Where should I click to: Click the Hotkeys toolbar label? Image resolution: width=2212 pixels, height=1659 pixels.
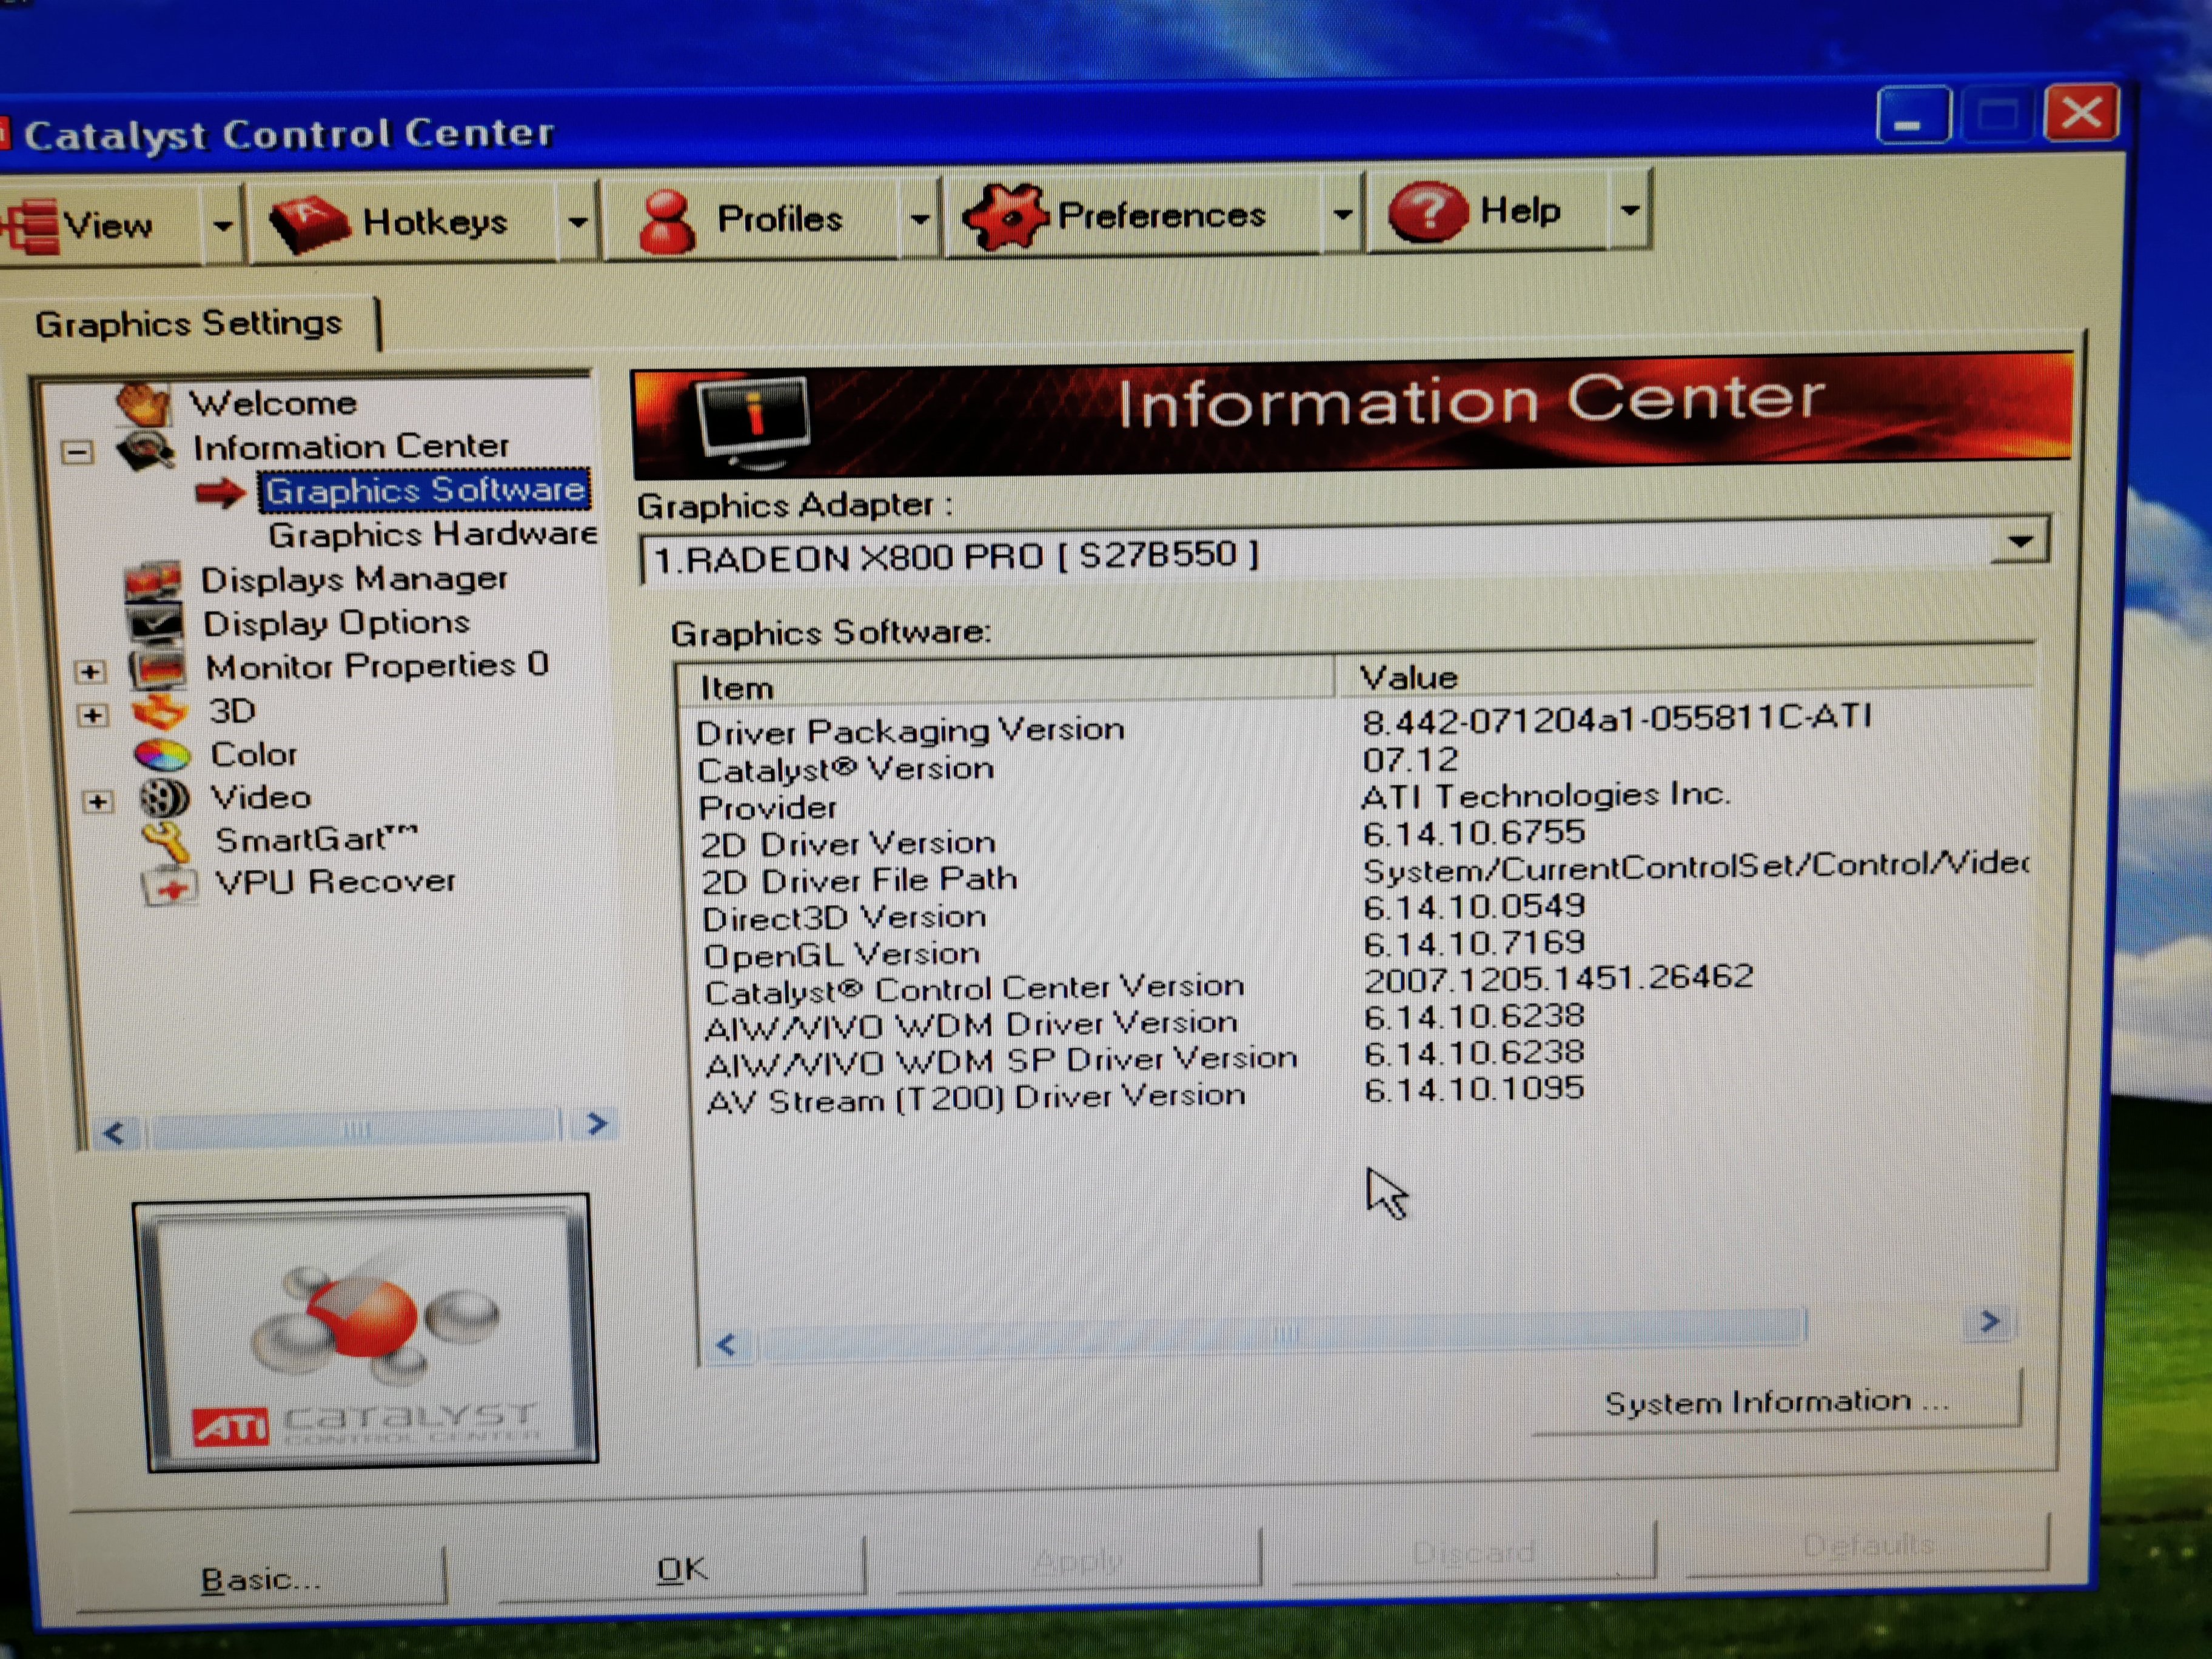pyautogui.click(x=435, y=221)
